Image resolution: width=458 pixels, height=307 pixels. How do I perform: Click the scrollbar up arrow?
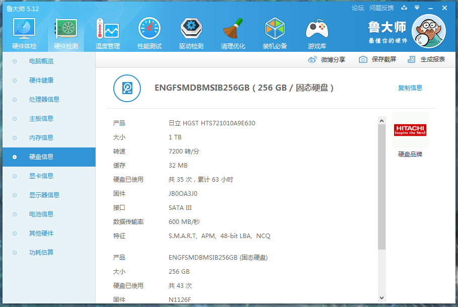pyautogui.click(x=381, y=120)
